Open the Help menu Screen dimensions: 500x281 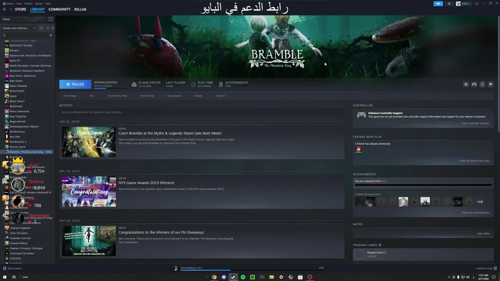click(48, 4)
